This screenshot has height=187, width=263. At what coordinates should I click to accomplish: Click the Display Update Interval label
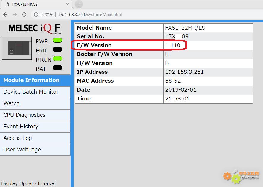28,183
